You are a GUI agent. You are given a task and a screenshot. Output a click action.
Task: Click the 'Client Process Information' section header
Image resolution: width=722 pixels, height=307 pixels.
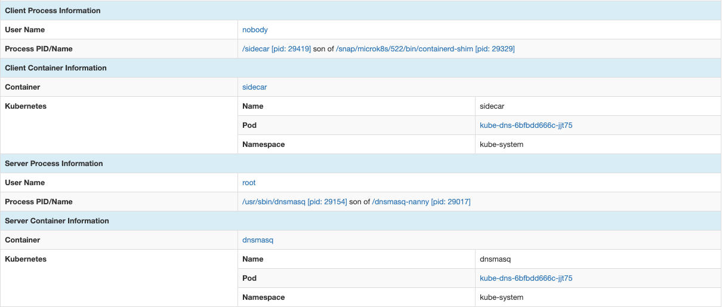point(53,11)
